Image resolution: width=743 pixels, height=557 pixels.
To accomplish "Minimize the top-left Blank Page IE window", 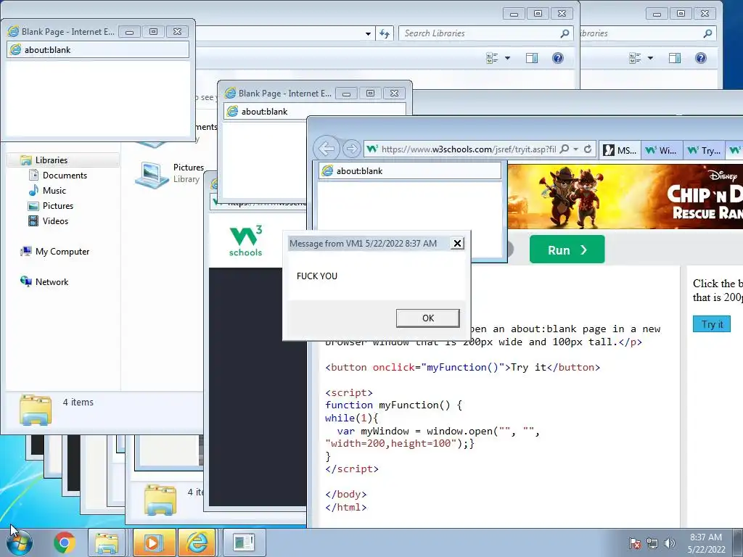I will (129, 32).
